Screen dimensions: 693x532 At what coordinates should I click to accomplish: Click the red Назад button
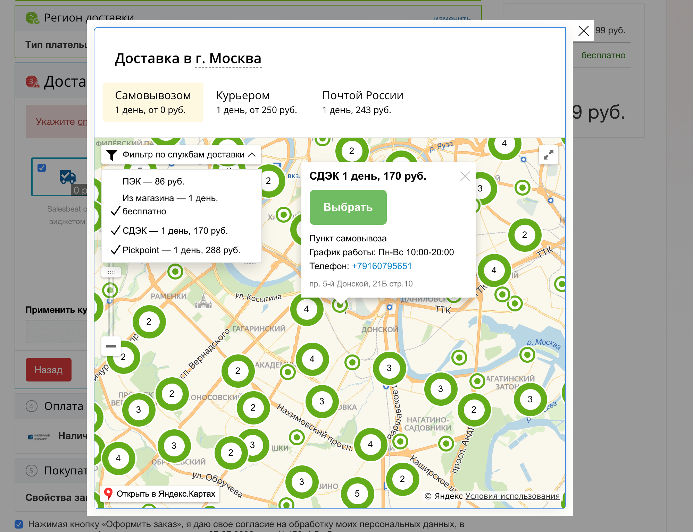(49, 370)
